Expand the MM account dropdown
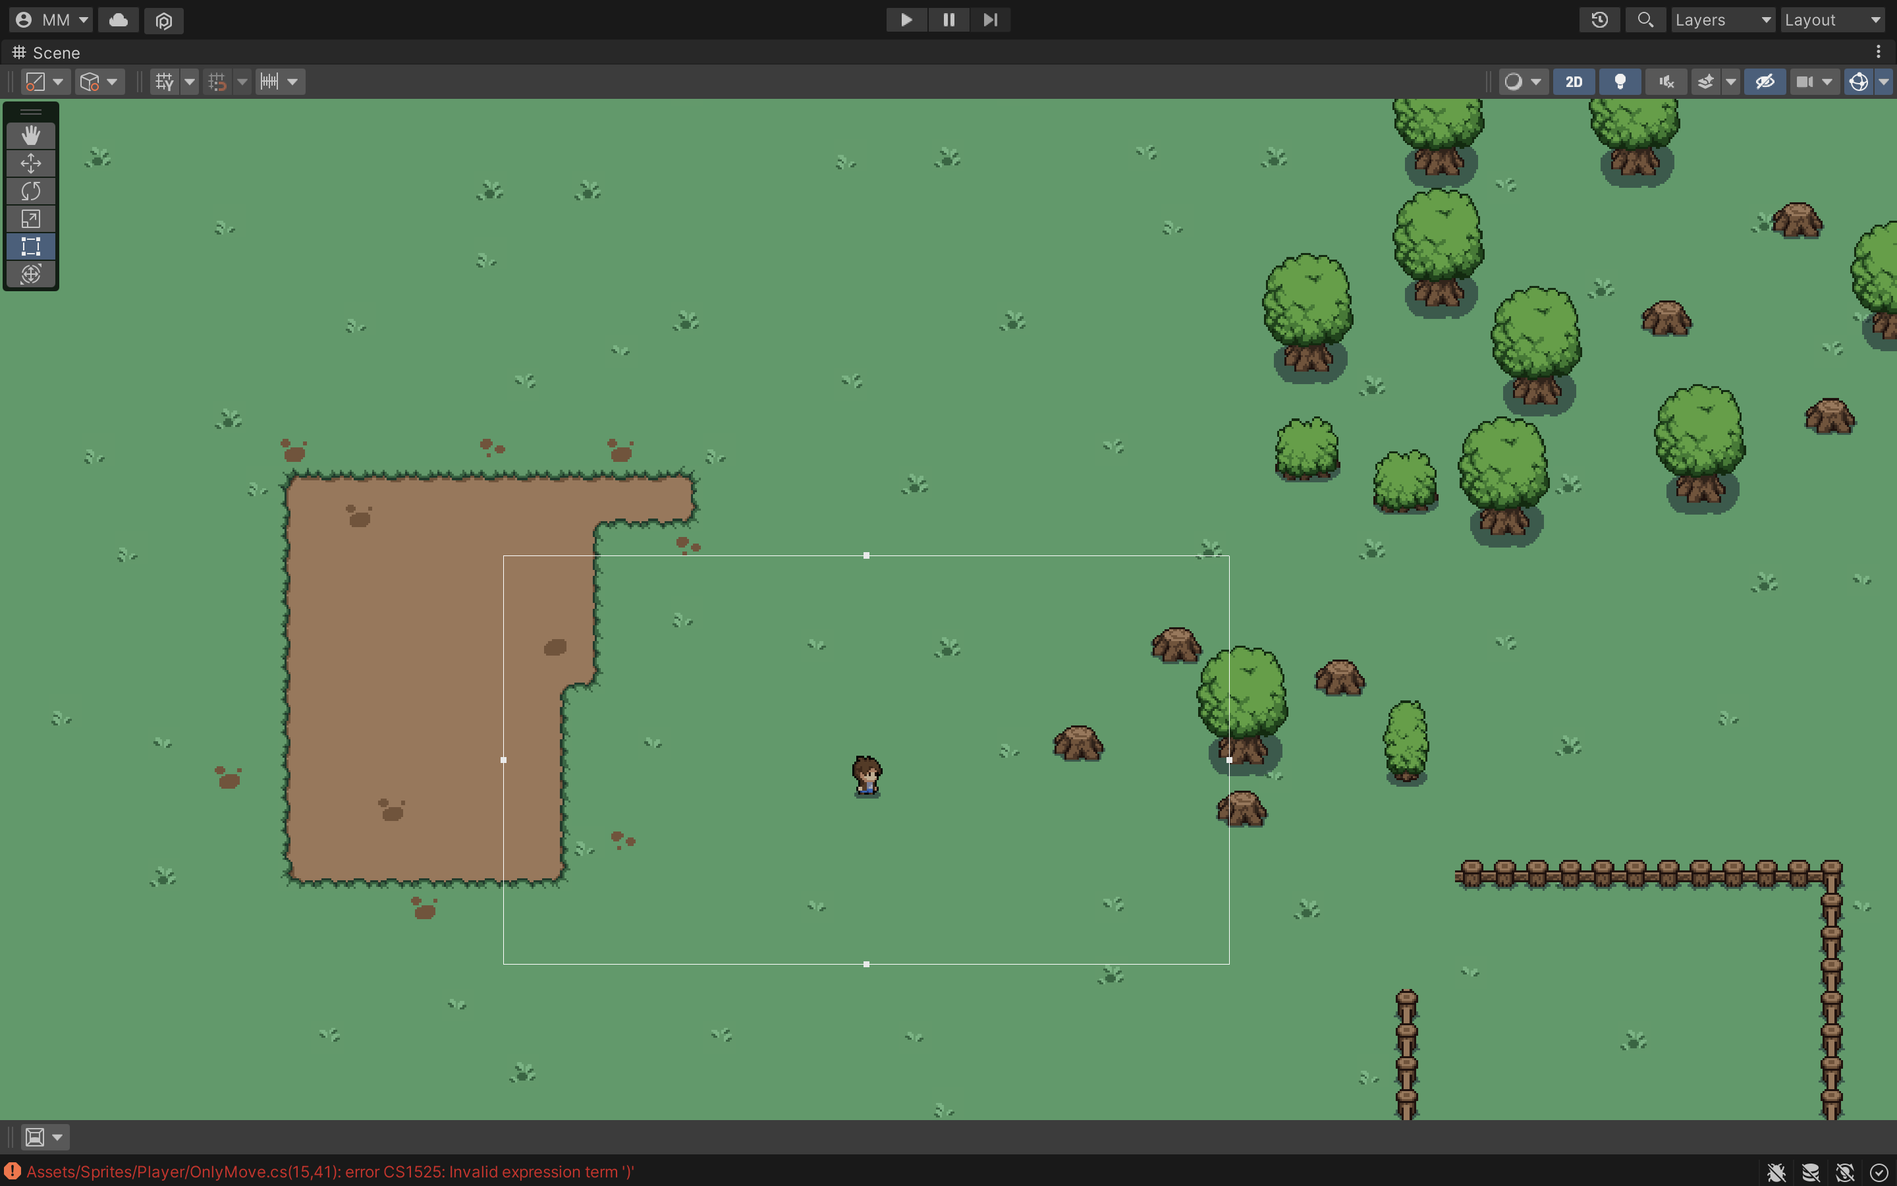The width and height of the screenshot is (1897, 1186). click(52, 20)
